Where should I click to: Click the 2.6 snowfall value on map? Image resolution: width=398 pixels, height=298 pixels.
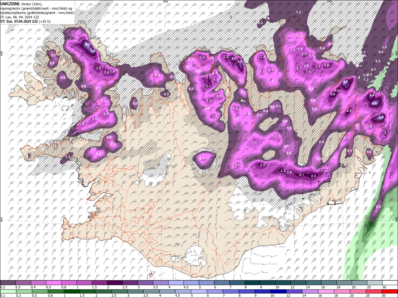(333, 94)
